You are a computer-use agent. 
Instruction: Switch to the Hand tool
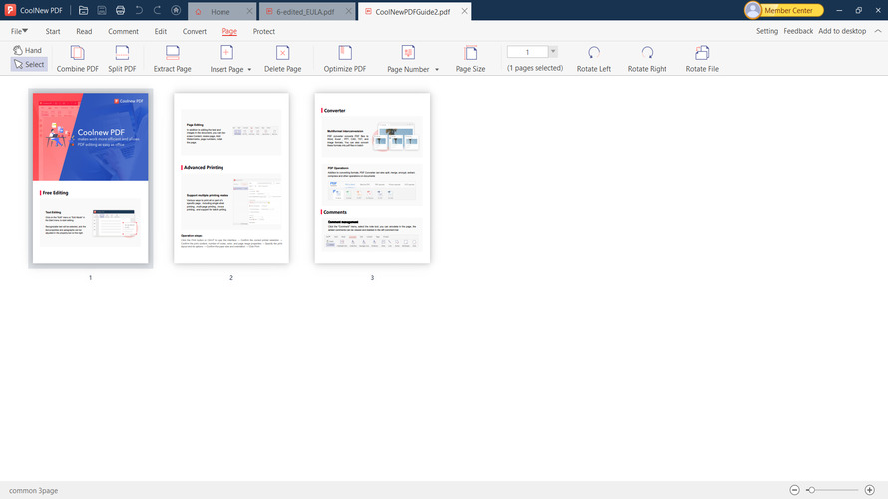click(28, 50)
